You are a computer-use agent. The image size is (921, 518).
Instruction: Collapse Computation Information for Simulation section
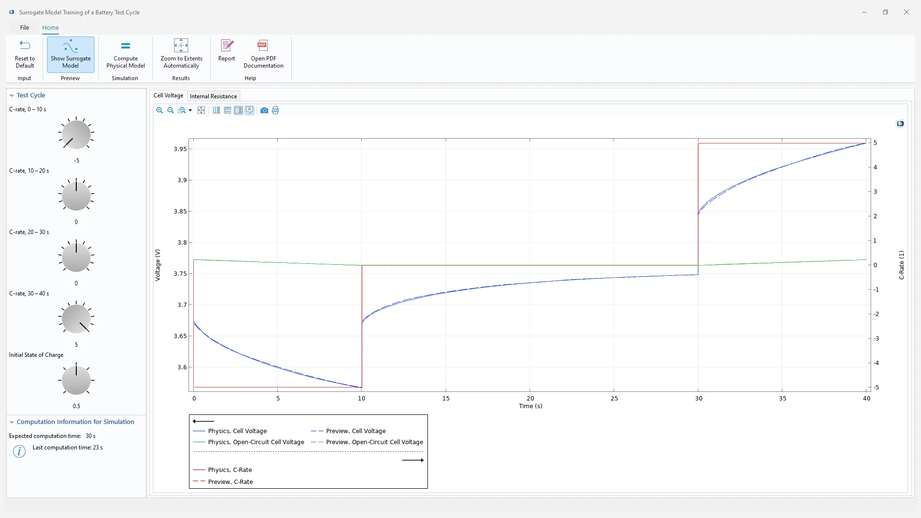click(x=12, y=422)
